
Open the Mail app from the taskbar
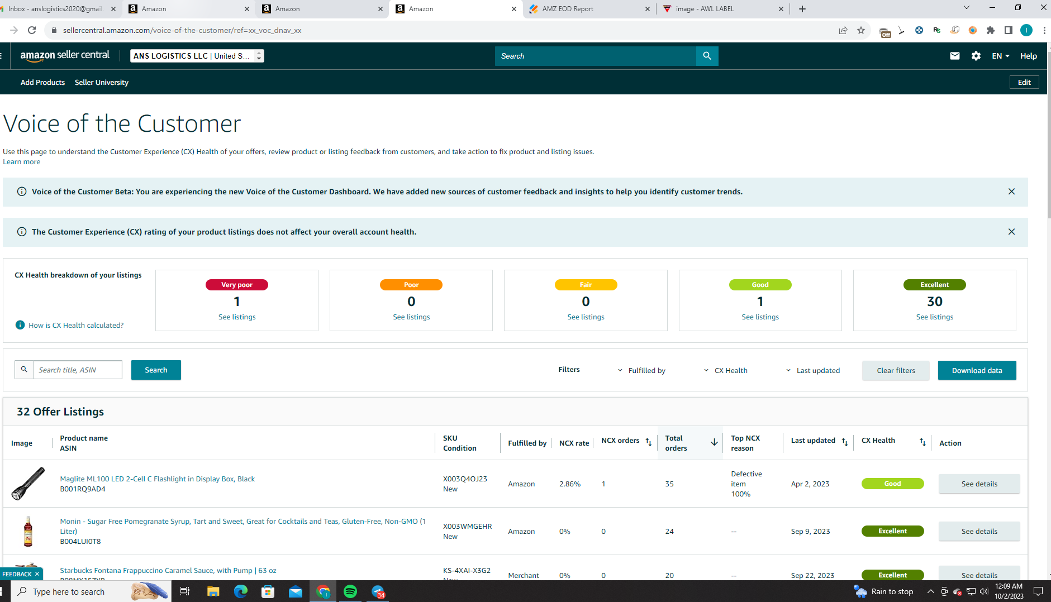[296, 591]
